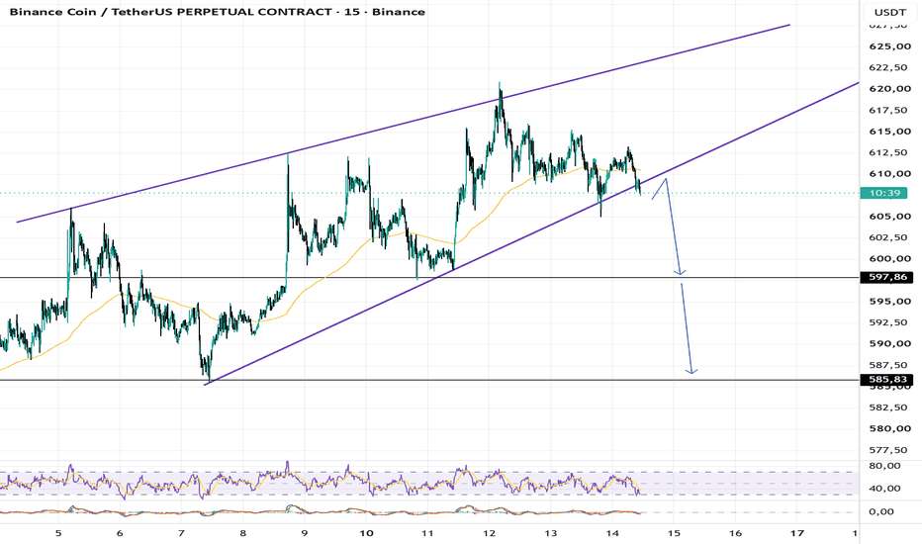Image resolution: width=922 pixels, height=544 pixels.
Task: Select the upper purple channel trendline
Action: click(x=404, y=124)
